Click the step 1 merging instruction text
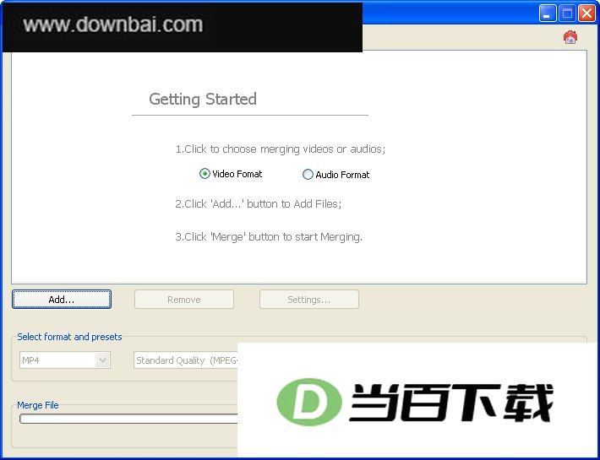Image resolution: width=600 pixels, height=460 pixels. point(280,149)
